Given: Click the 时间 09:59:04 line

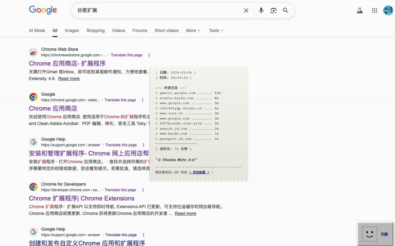Looking at the screenshot, I should pos(174,78).
